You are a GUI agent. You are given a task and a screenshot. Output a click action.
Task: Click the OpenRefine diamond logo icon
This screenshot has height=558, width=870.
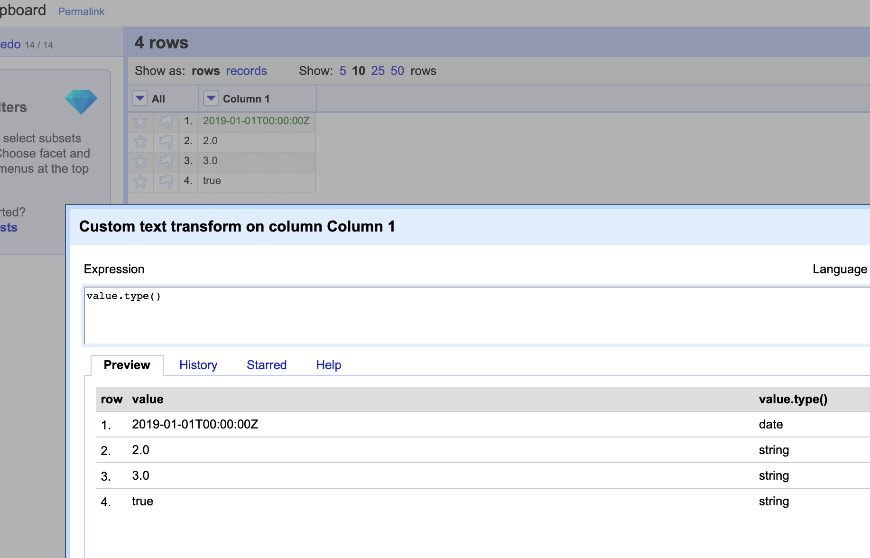coord(81,102)
